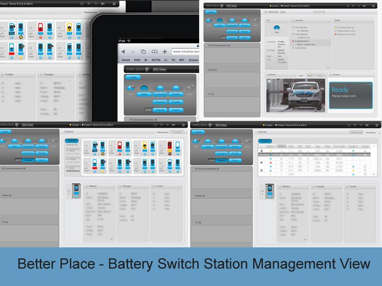
Task: Click the down chevron in the bottom-left Battery panel
Action: 112,239
